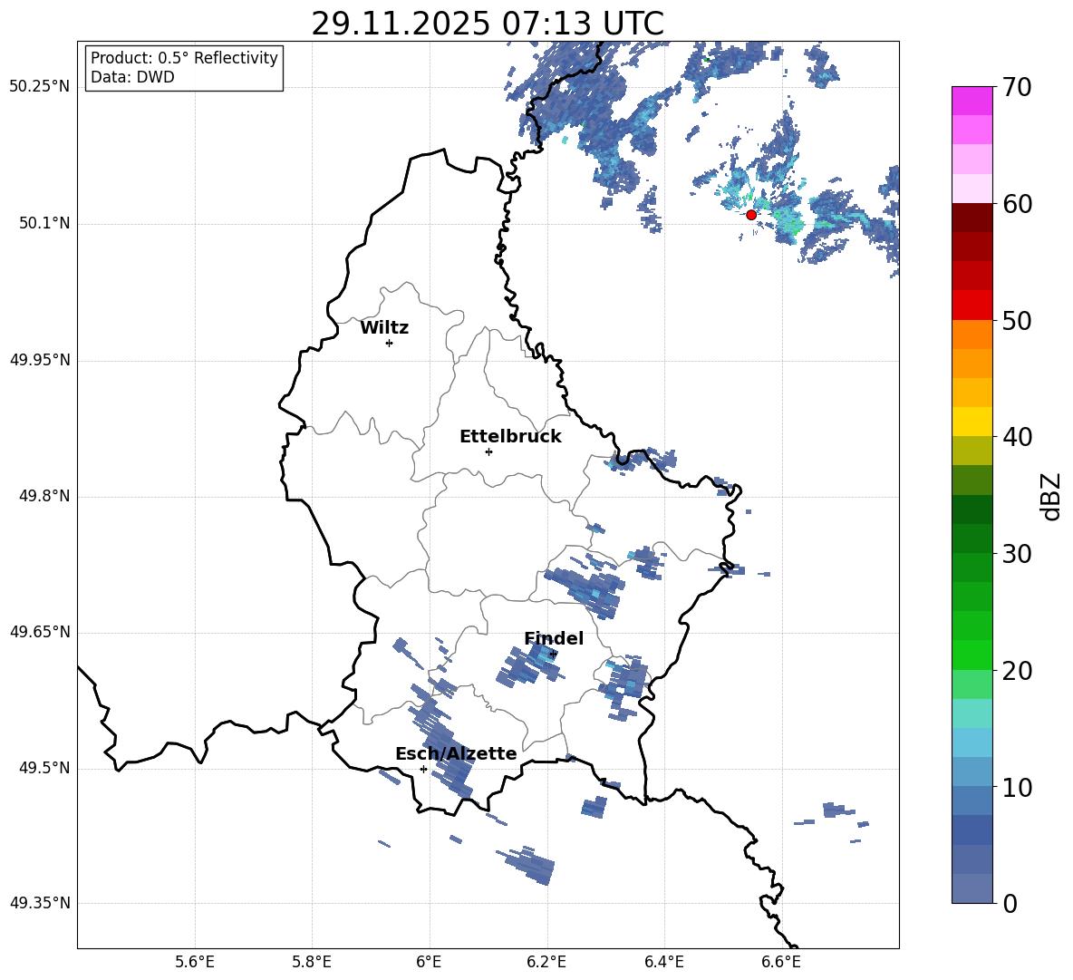Screen dimensions: 1073x980
Task: Click the Ettelbruck station cross marker
Action: 488,451
